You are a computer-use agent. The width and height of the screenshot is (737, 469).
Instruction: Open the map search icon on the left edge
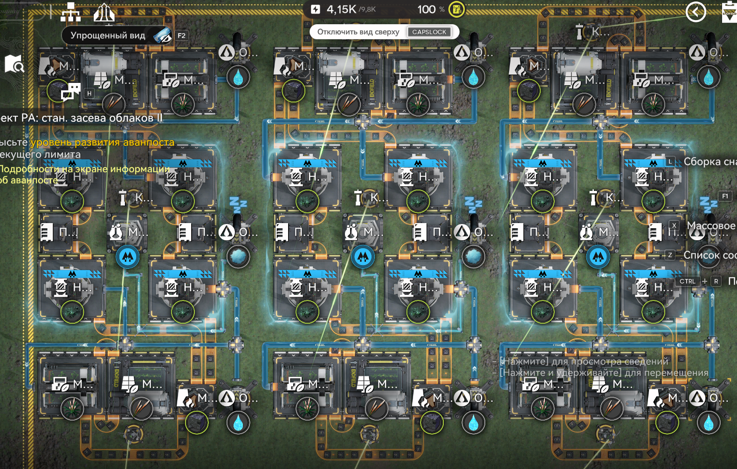14,64
